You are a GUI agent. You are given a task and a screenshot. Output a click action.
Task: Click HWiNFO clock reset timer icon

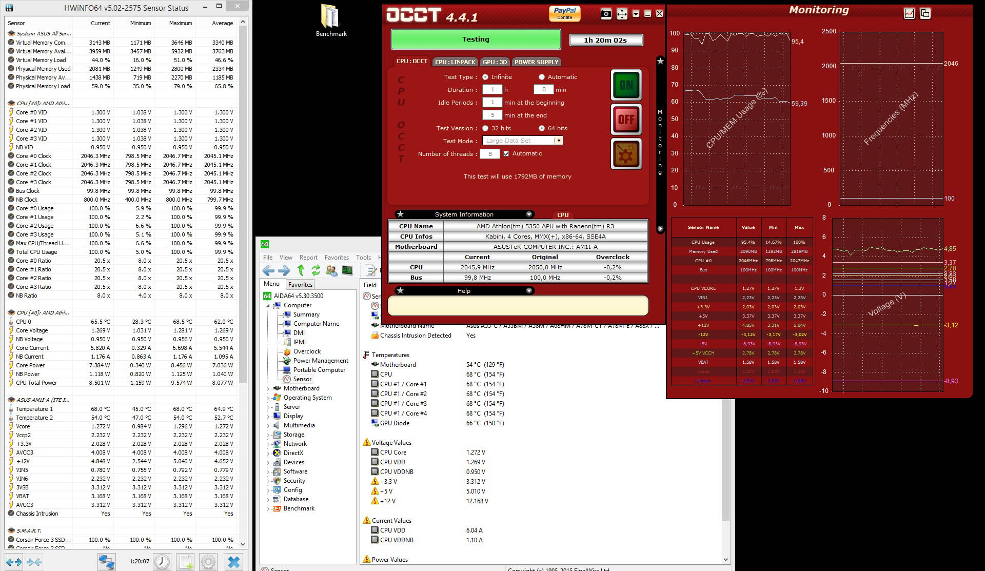[162, 562]
